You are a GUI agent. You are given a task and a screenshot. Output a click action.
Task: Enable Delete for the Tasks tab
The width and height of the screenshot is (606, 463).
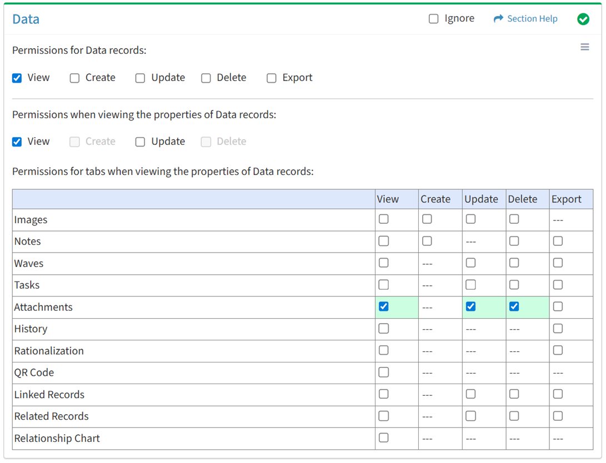514,285
